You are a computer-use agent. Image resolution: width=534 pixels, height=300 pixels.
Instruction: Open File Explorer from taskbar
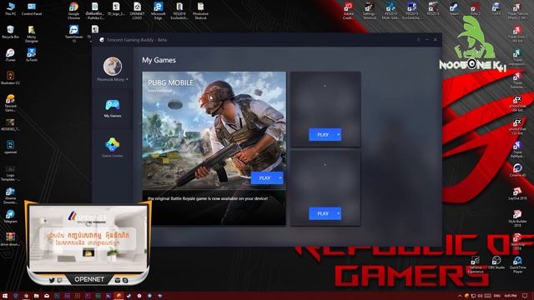coord(36,296)
